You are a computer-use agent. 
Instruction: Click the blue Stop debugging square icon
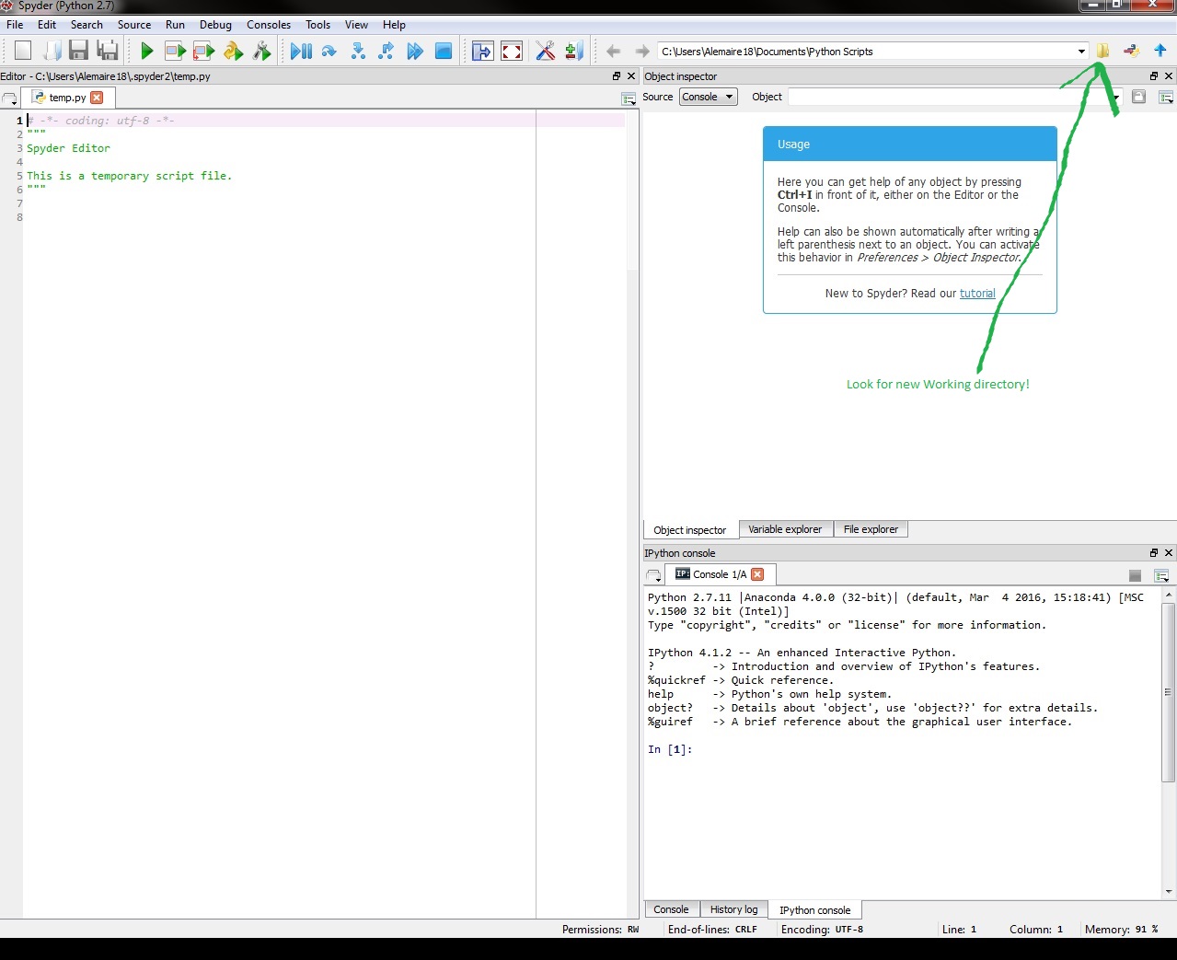click(x=444, y=52)
